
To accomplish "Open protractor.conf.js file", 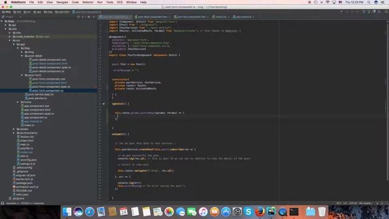I will (26, 187).
